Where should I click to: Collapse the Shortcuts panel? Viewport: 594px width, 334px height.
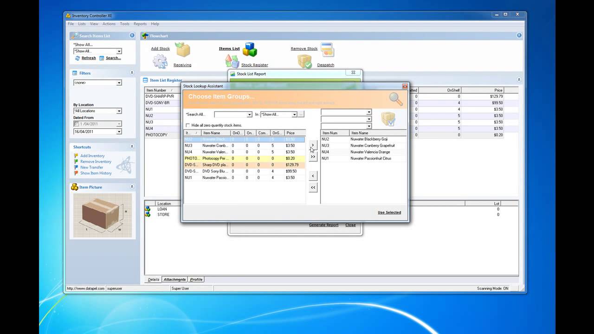132,147
